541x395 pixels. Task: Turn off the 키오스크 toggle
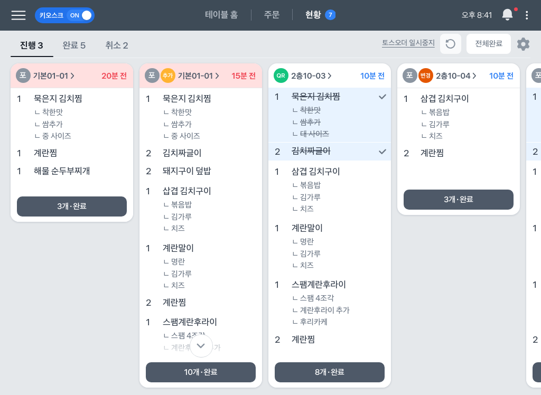click(79, 16)
